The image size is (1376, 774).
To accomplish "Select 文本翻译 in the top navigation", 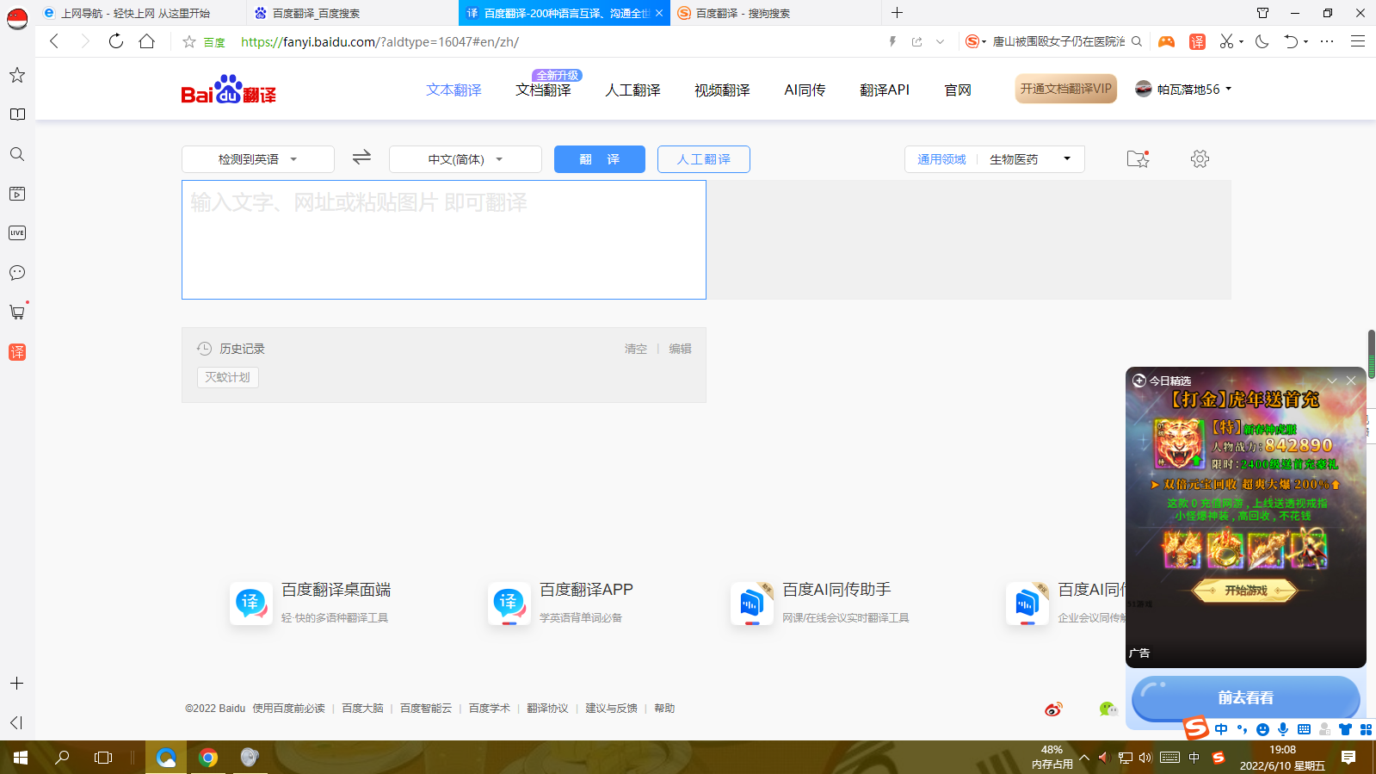I will 454,90.
